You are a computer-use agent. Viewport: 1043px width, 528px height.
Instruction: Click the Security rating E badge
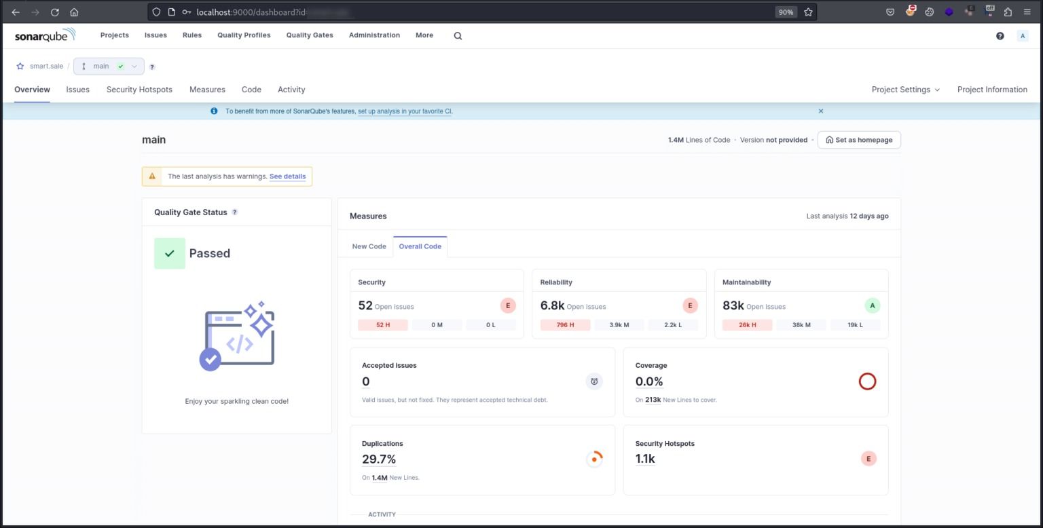508,305
